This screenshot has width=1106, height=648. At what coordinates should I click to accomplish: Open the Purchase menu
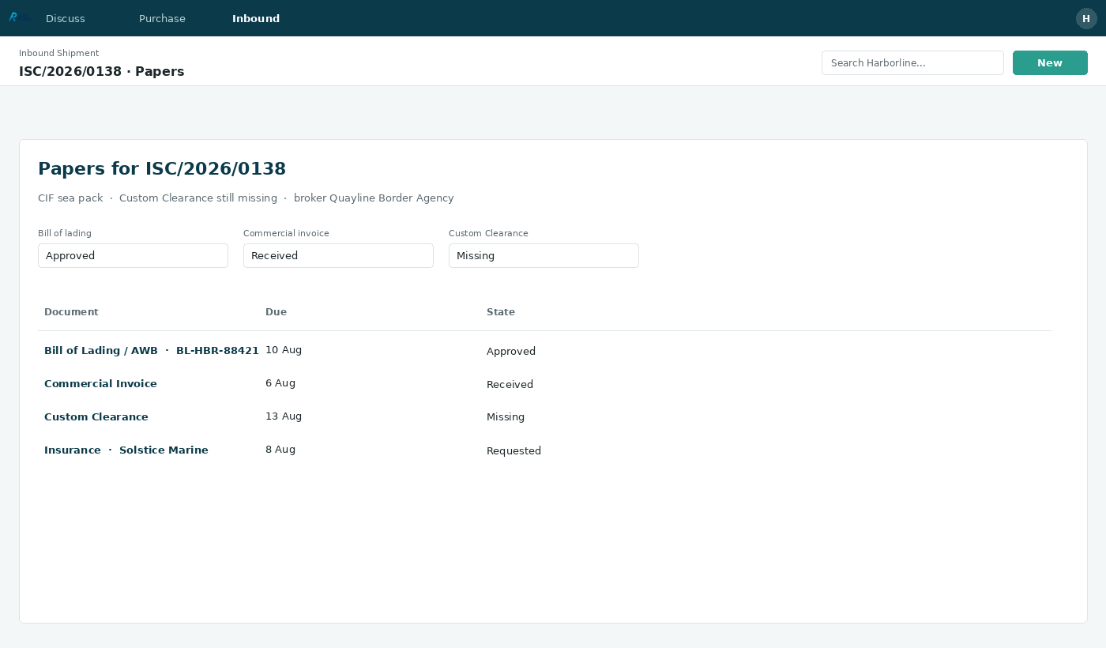[162, 18]
